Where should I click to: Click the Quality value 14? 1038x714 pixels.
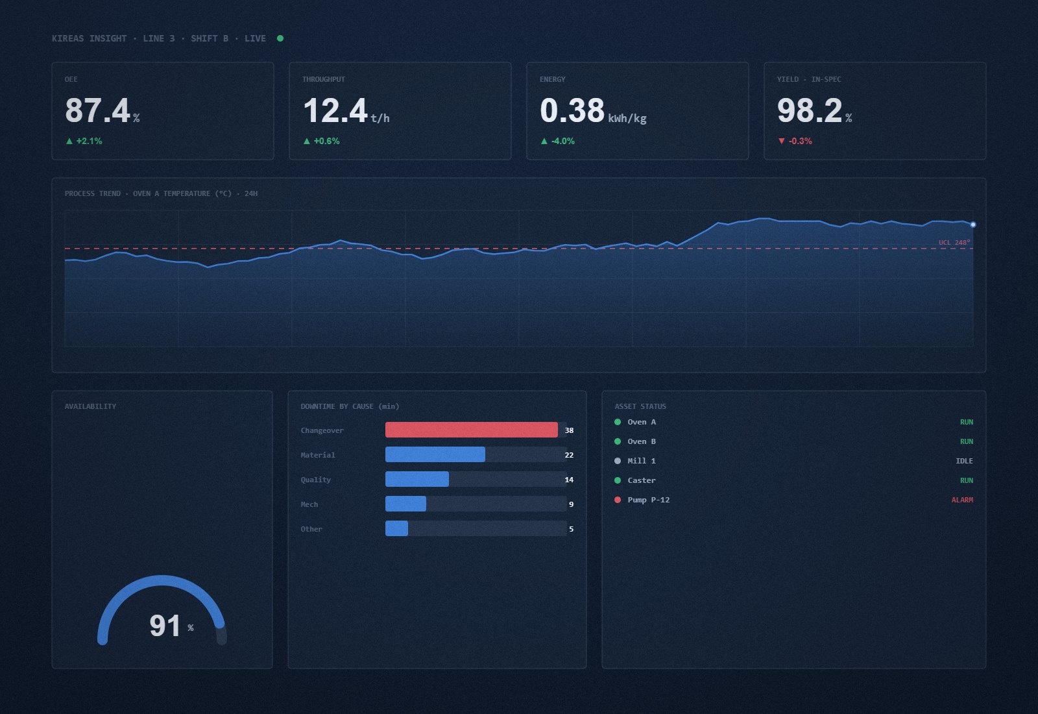pyautogui.click(x=569, y=480)
